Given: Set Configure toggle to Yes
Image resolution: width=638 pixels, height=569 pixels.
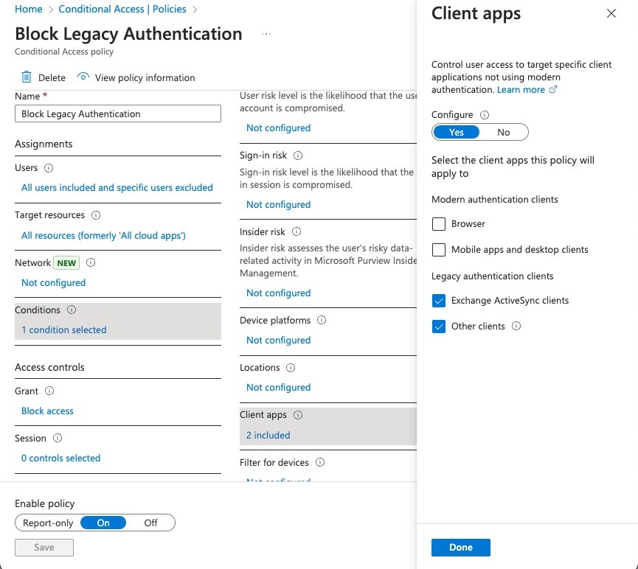Looking at the screenshot, I should pos(456,132).
